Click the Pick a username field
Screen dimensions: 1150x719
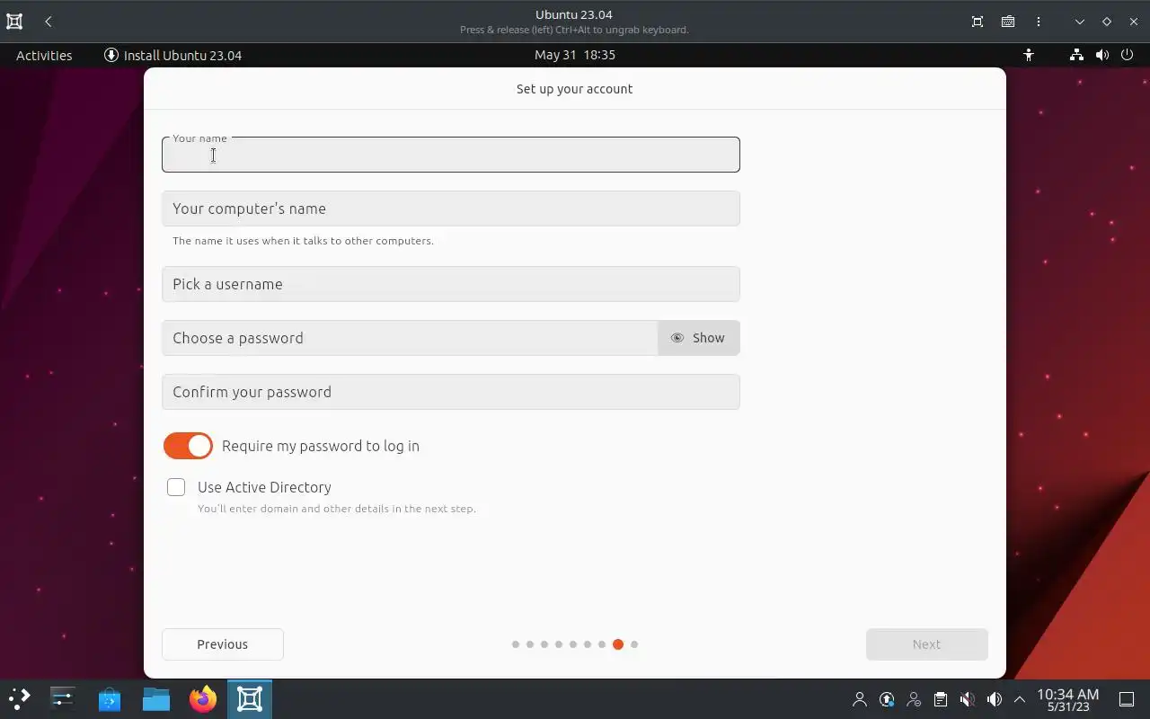(451, 284)
